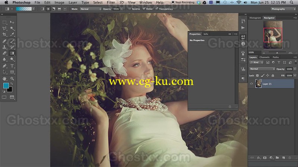Choose diamond gradient style

tap(65, 9)
